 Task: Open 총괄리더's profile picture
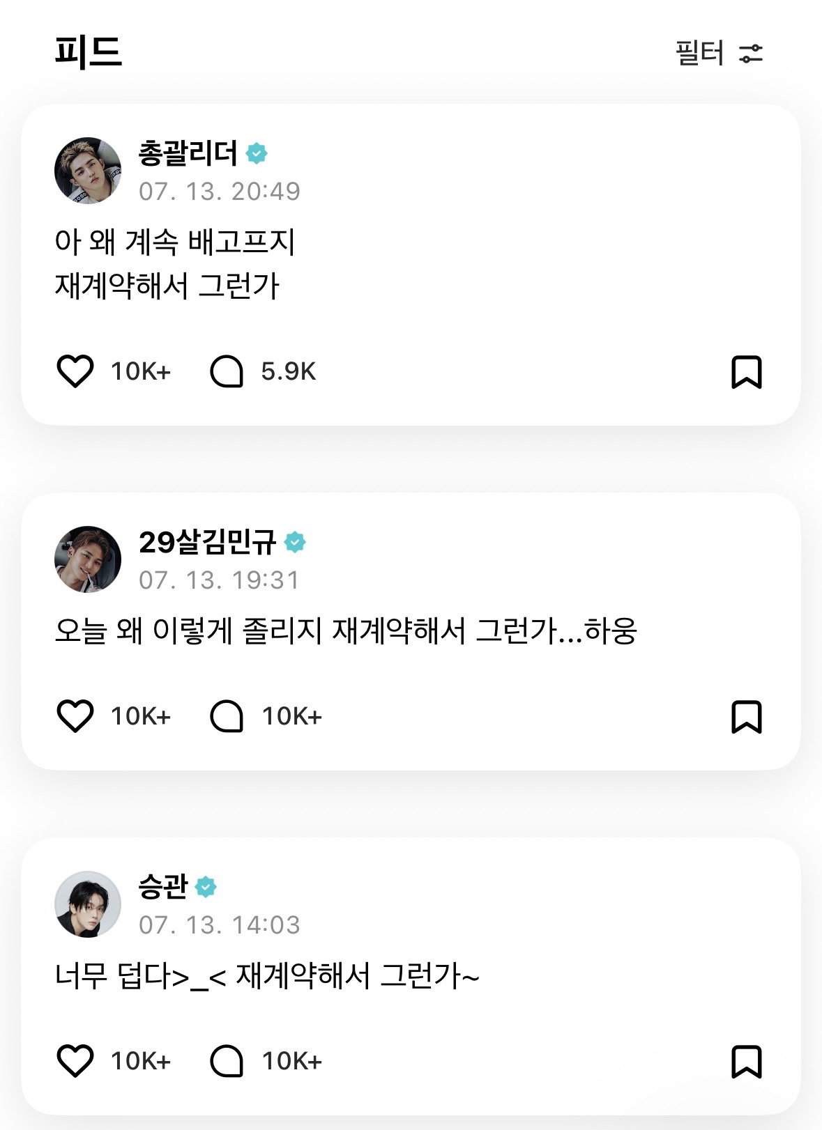(x=88, y=171)
